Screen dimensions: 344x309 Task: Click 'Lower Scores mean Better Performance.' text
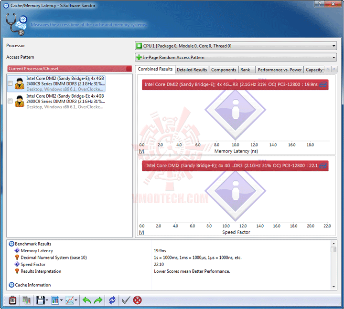click(x=192, y=271)
